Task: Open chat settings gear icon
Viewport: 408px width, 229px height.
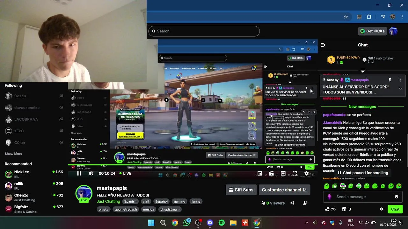Action: point(381,209)
